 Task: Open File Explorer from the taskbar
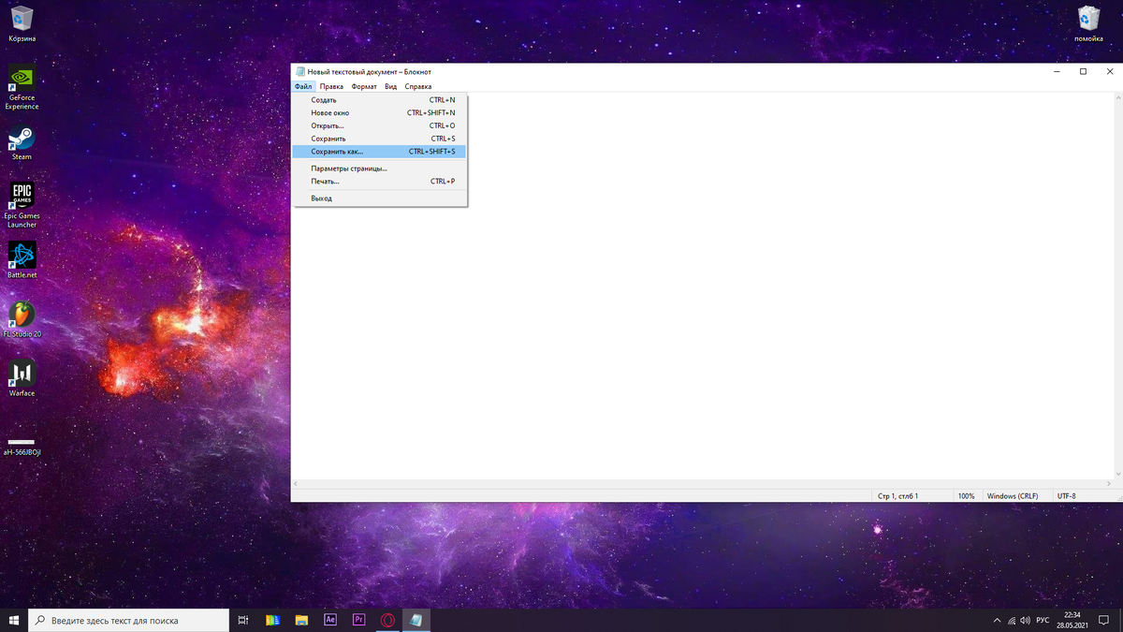pos(301,620)
